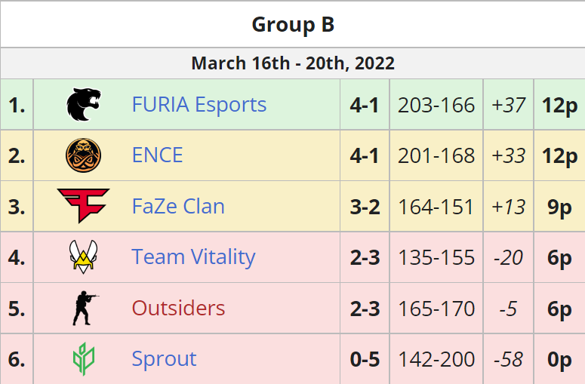Click Outsiders' 165-170 round score cell

click(x=436, y=308)
